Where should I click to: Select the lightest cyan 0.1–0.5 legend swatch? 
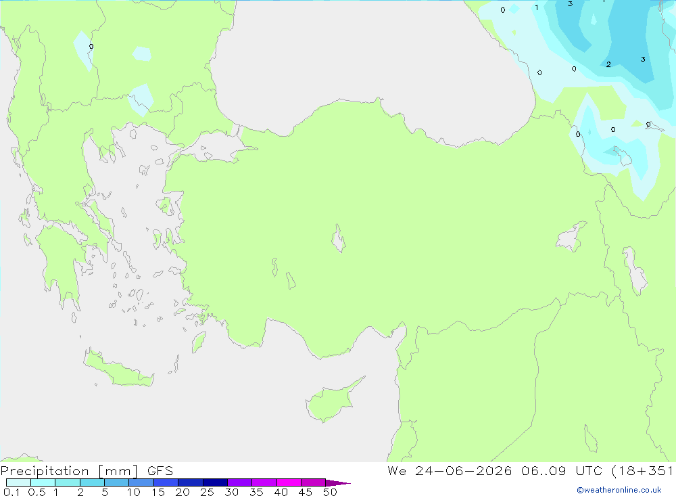(18, 482)
